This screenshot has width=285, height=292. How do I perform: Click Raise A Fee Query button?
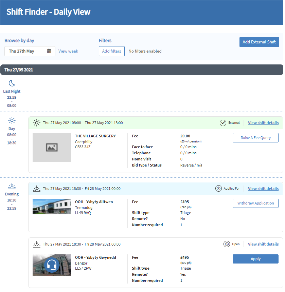click(255, 138)
